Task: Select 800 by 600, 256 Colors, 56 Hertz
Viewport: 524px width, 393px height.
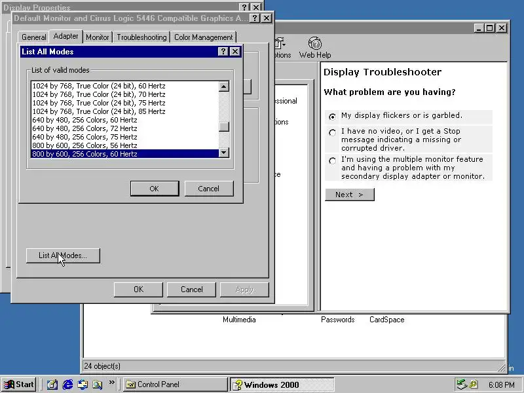Action: [125, 145]
